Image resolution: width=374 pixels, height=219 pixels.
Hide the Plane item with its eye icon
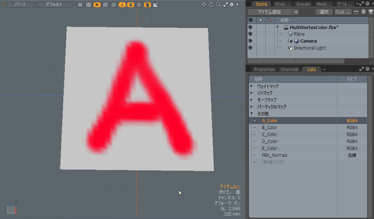(250, 34)
